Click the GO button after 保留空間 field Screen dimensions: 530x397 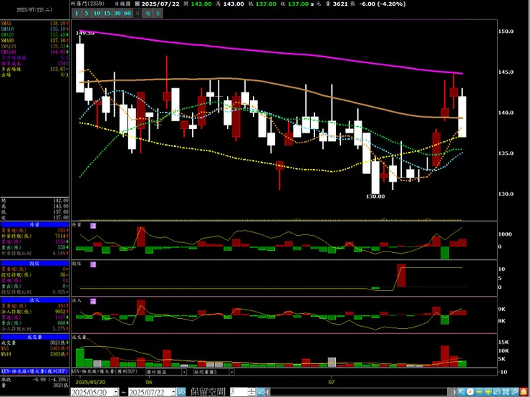[x=260, y=392]
